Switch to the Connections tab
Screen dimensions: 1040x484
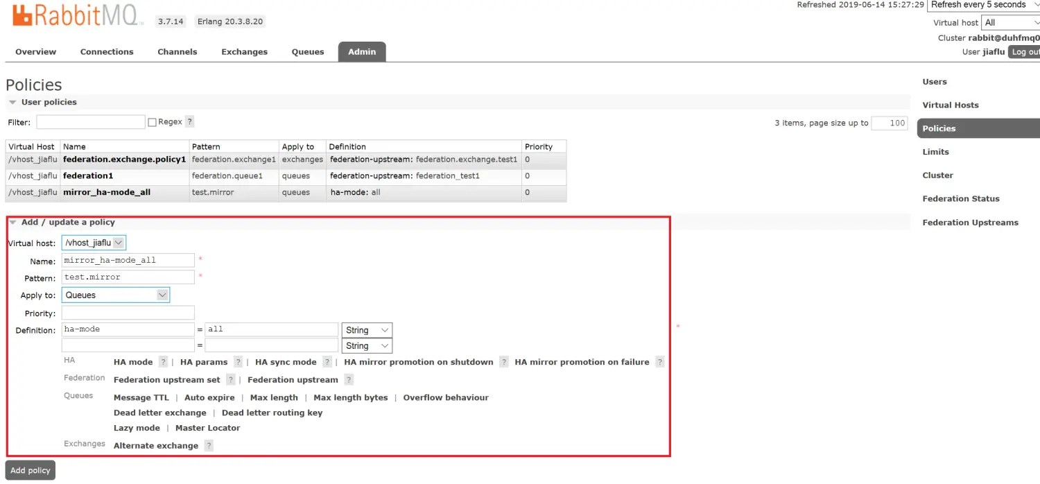[107, 52]
